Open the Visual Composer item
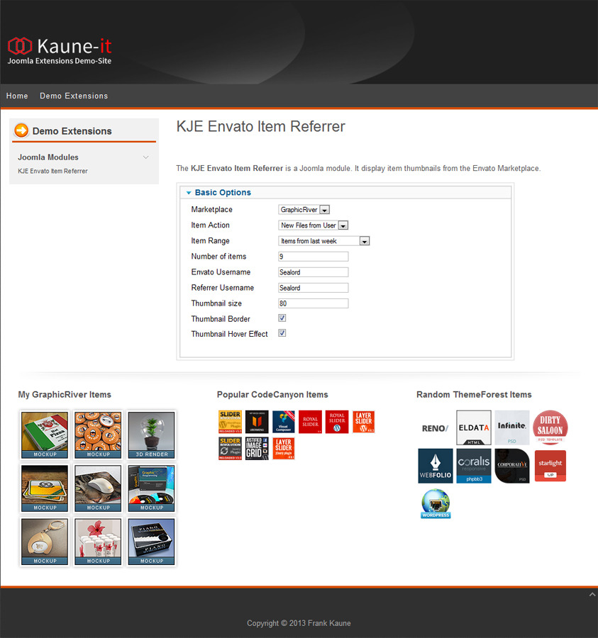 pos(283,422)
